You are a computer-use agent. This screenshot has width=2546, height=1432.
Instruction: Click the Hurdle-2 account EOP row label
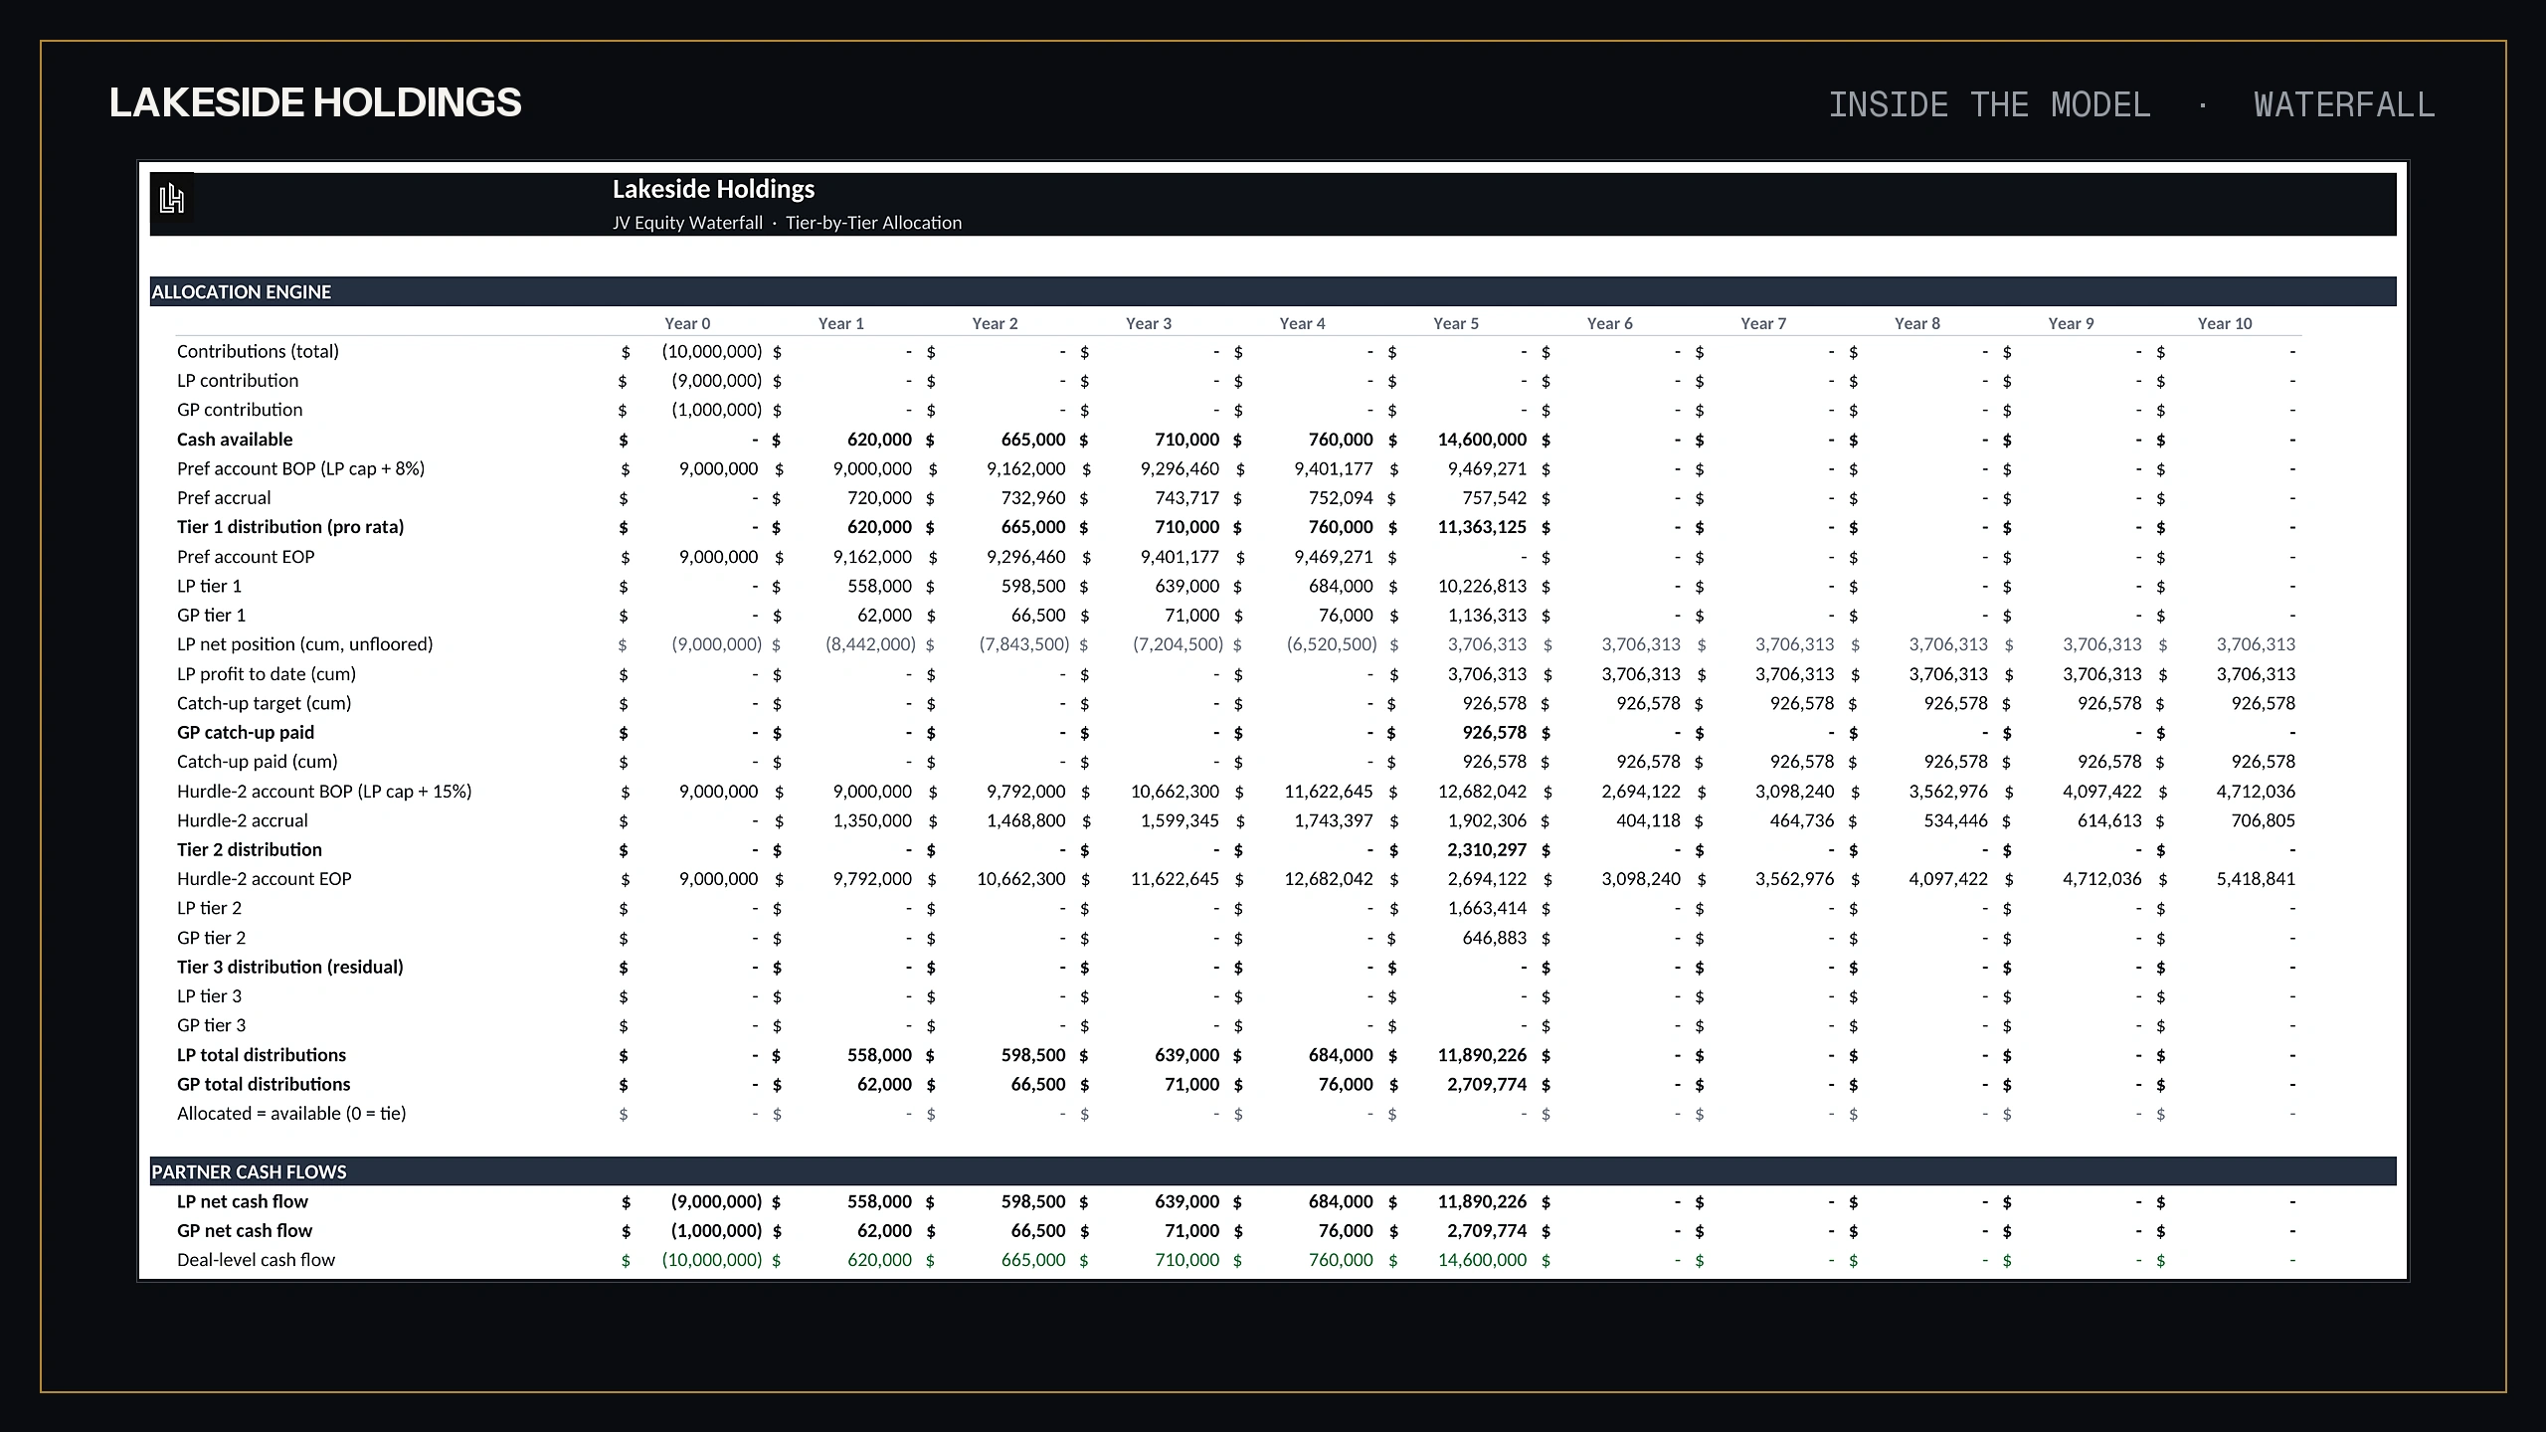[x=265, y=879]
